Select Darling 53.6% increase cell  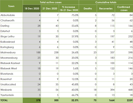pyautogui.click(x=69, y=26)
